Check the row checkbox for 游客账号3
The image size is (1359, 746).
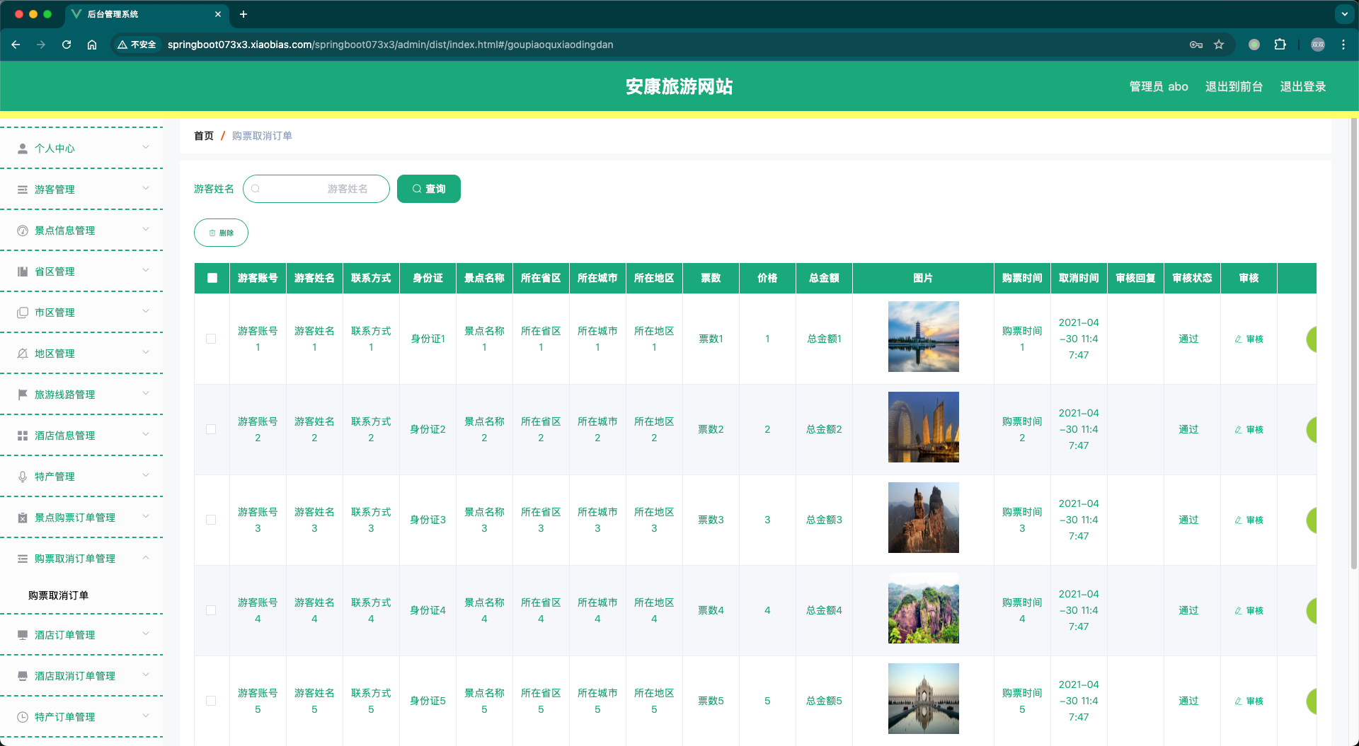tap(211, 520)
